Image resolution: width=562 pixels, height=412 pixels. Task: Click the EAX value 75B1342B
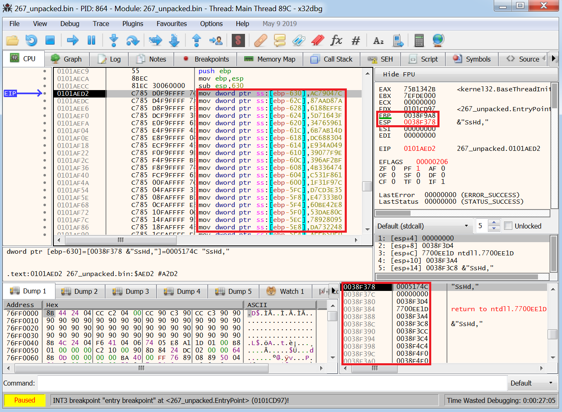pos(420,89)
